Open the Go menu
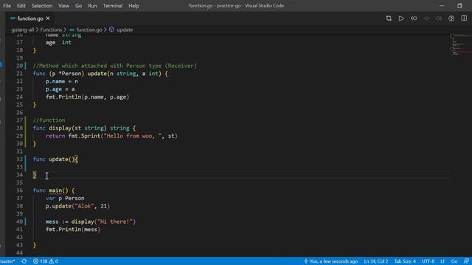 (x=79, y=6)
